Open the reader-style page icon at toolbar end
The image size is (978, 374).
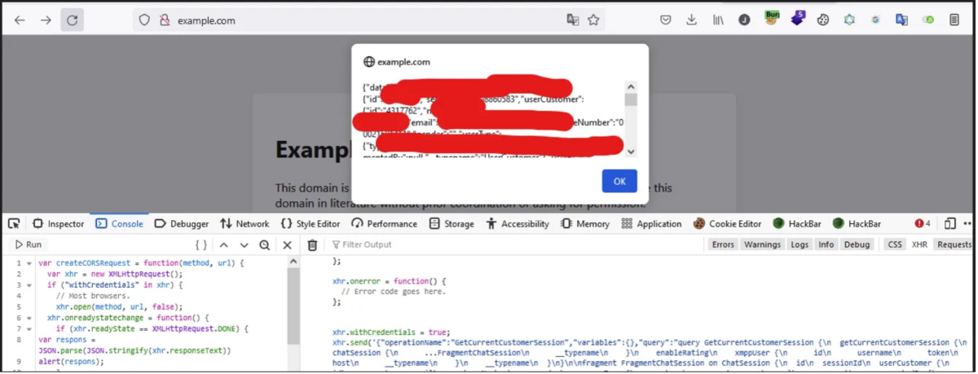tap(954, 20)
